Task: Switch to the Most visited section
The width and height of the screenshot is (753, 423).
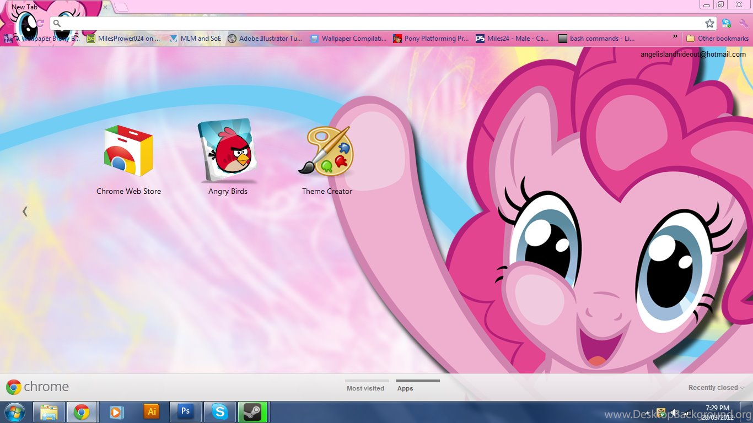Action: coord(365,388)
